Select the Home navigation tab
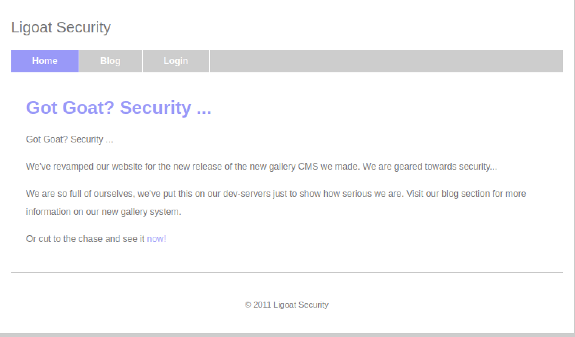The width and height of the screenshot is (575, 337). coord(45,61)
